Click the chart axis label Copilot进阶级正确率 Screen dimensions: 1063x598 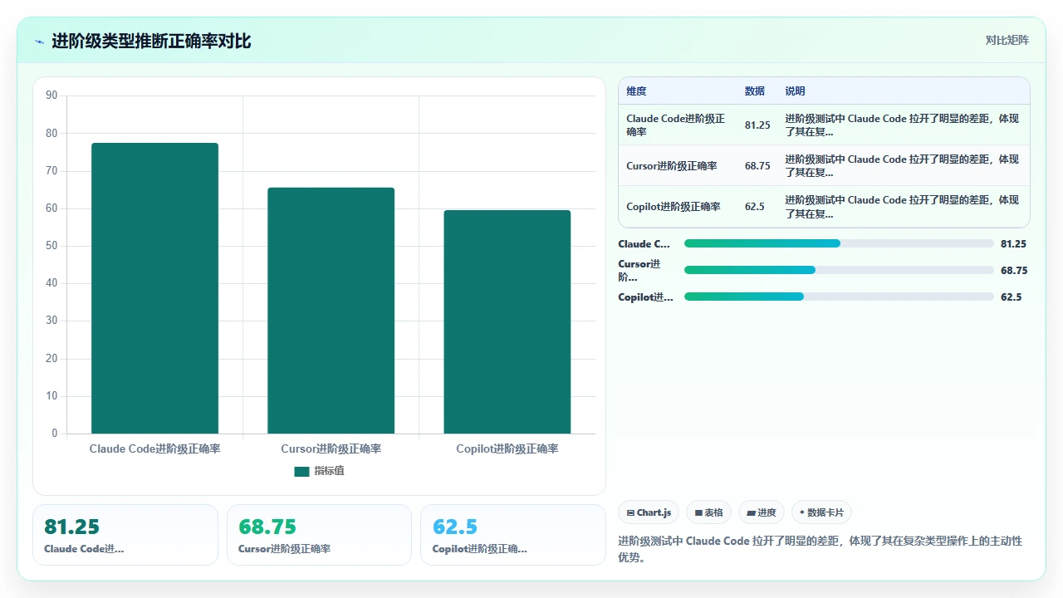[x=507, y=449]
